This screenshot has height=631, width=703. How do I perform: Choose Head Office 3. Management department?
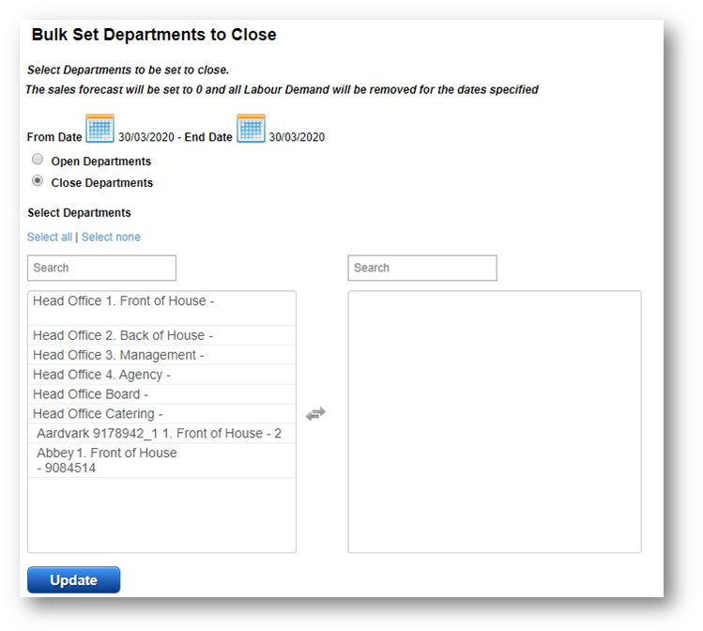118,355
